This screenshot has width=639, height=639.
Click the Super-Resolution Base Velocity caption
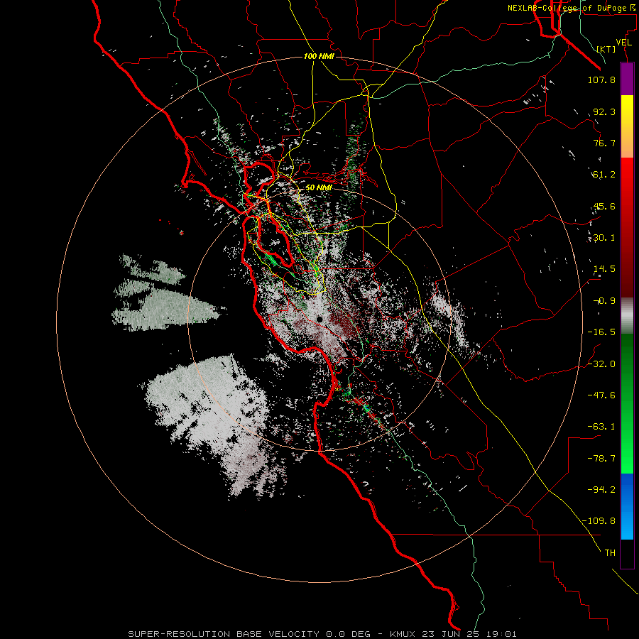pyautogui.click(x=322, y=634)
